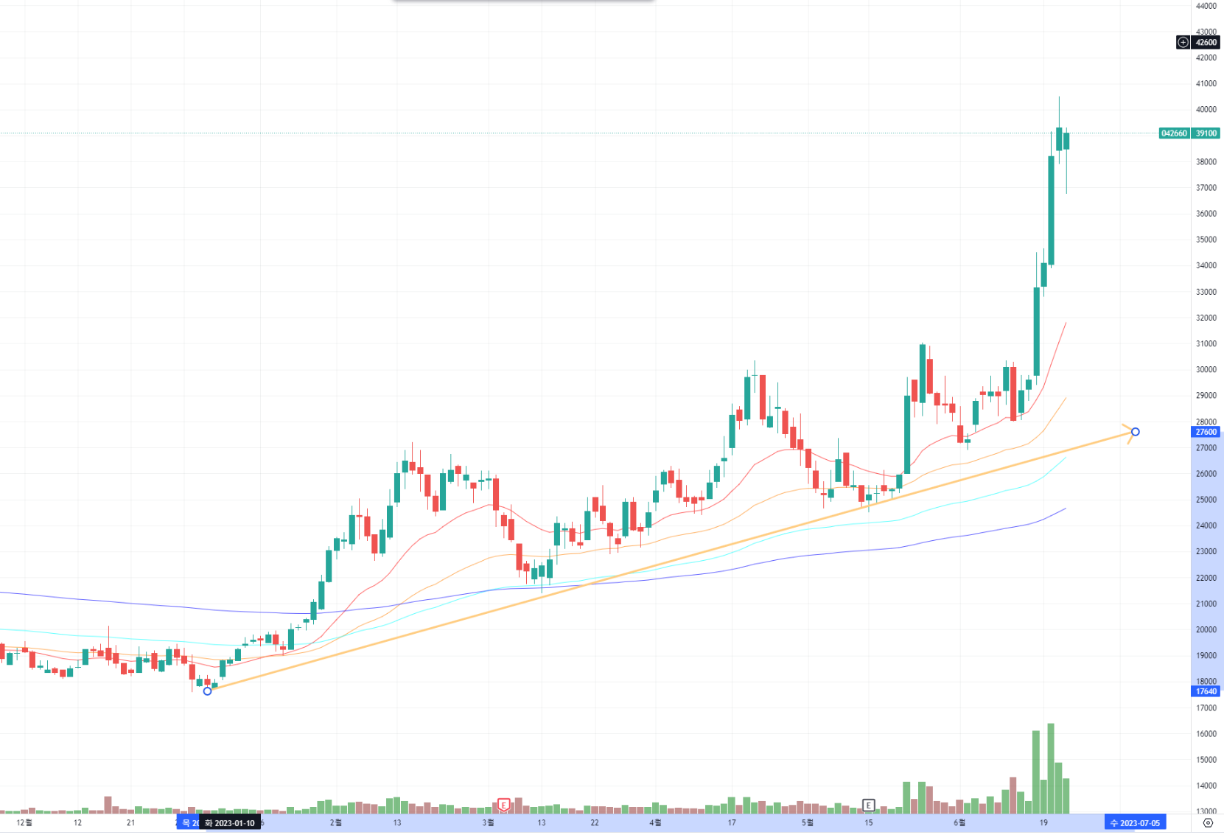
Task: Click the 042660 ticker label
Action: 1174,133
